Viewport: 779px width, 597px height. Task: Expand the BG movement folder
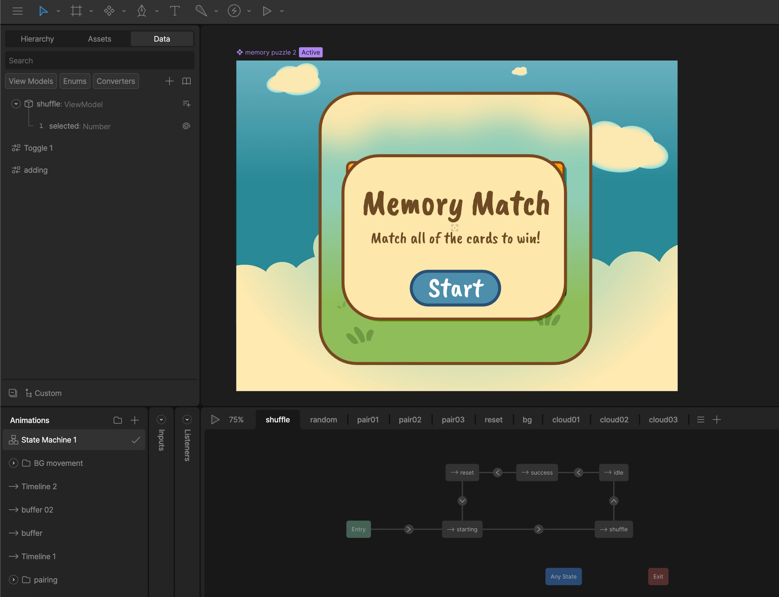(x=14, y=463)
